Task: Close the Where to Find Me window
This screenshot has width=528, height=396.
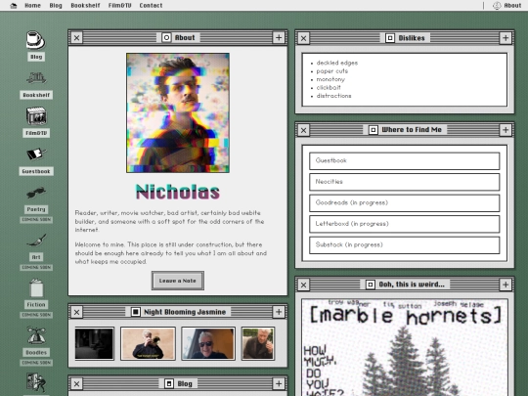Action: click(303, 130)
